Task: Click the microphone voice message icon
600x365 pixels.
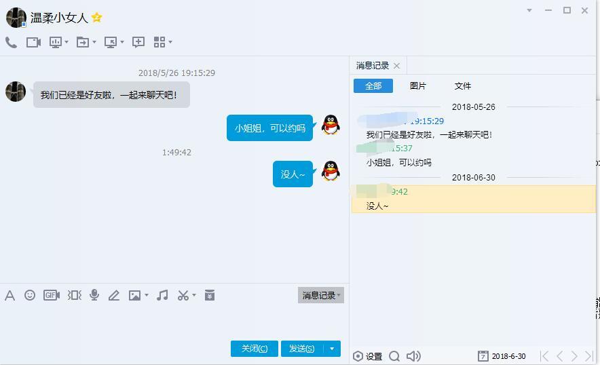Action: pyautogui.click(x=94, y=295)
